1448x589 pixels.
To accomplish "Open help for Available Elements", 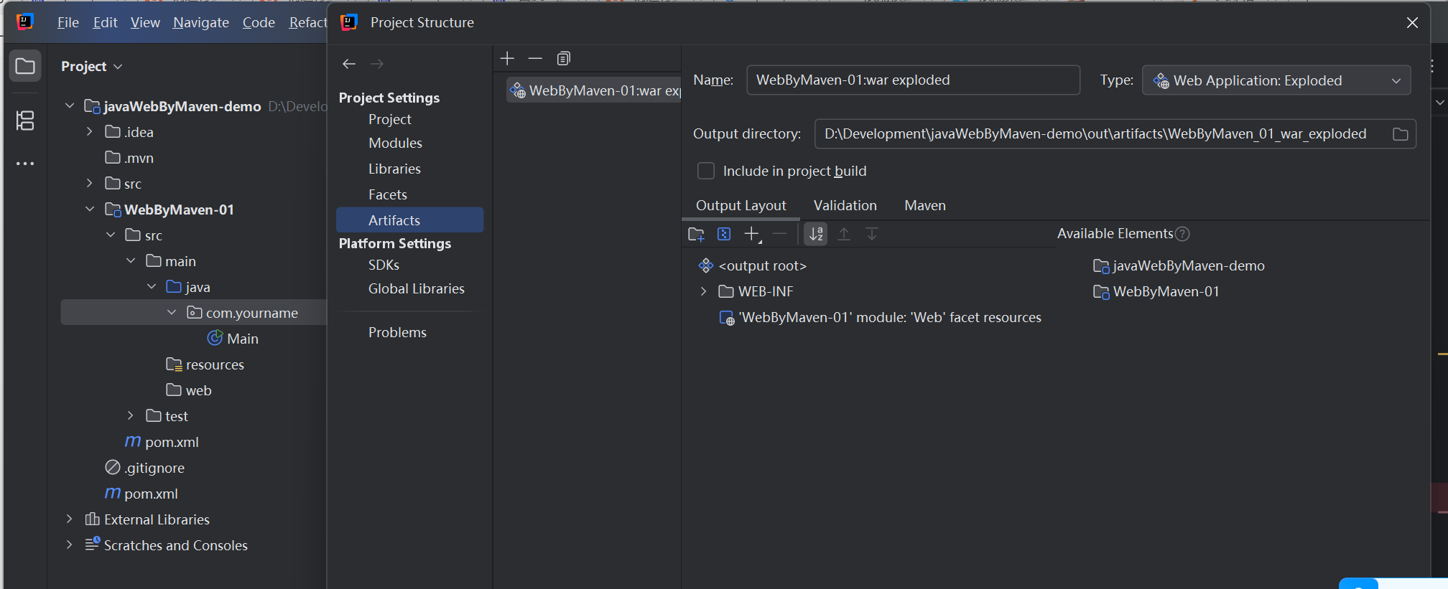I will [x=1182, y=234].
